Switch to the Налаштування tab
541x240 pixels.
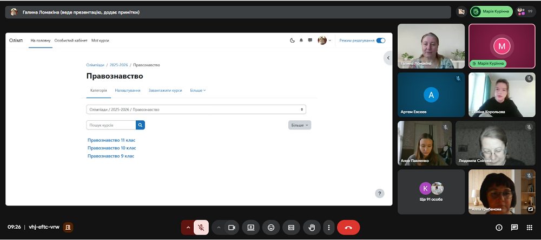[128, 91]
